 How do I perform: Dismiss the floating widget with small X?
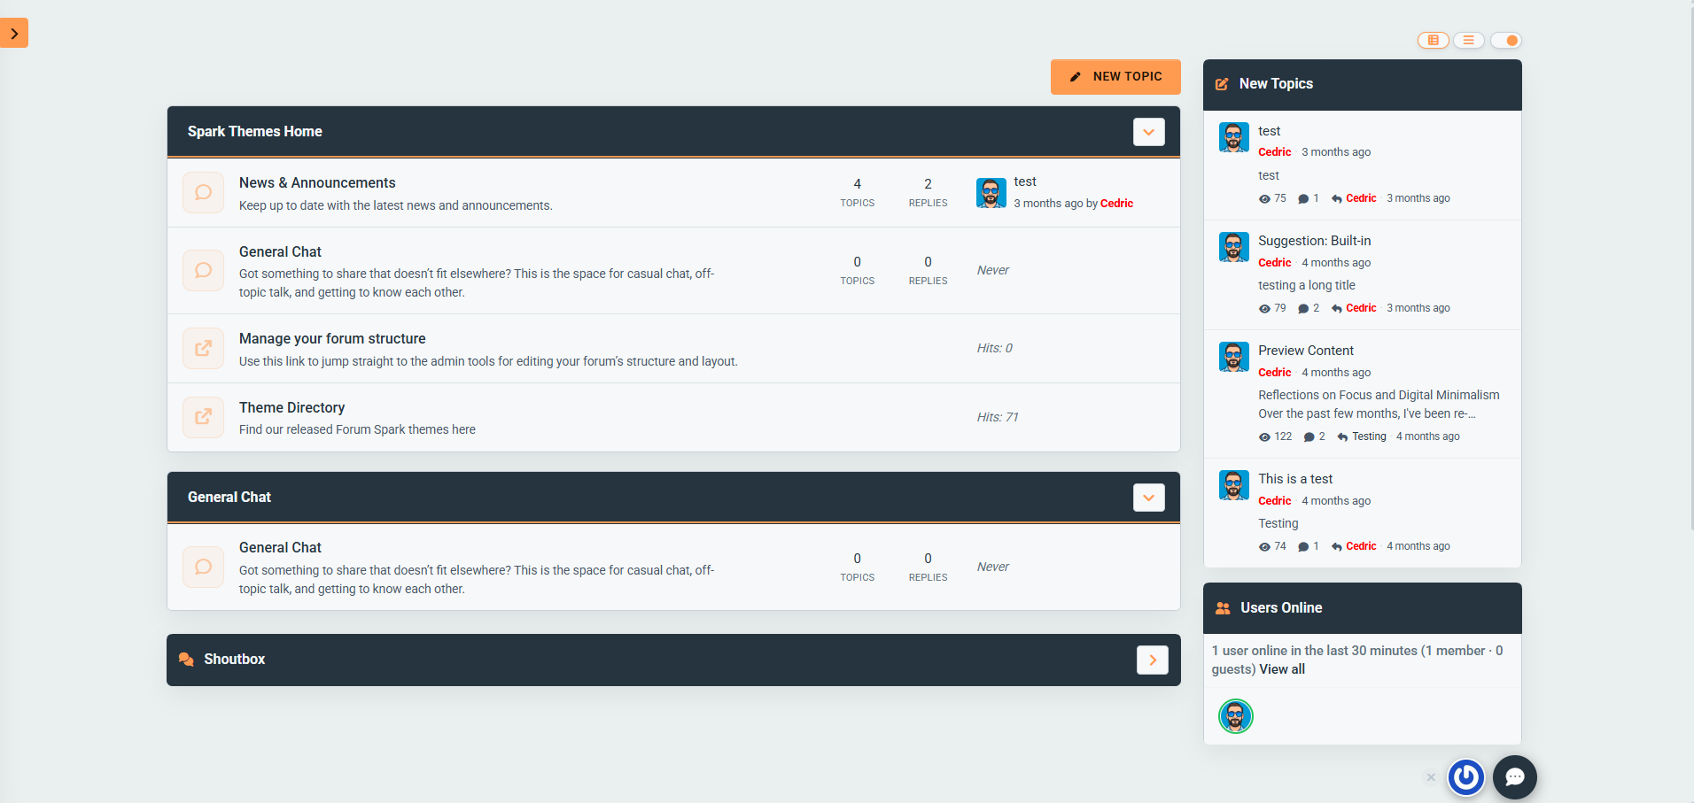pyautogui.click(x=1431, y=777)
